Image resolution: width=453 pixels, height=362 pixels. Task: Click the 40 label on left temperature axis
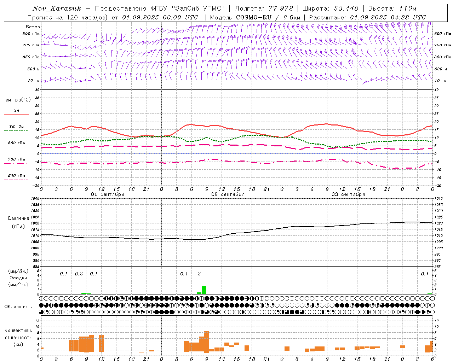pyautogui.click(x=37, y=90)
